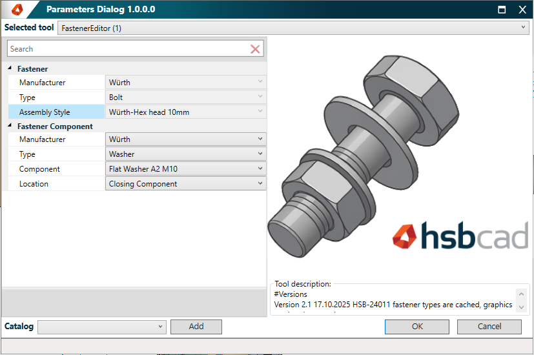Image resolution: width=534 pixels, height=355 pixels.
Task: Open Component Flat Washer A2 M10 dropdown
Action: point(185,168)
